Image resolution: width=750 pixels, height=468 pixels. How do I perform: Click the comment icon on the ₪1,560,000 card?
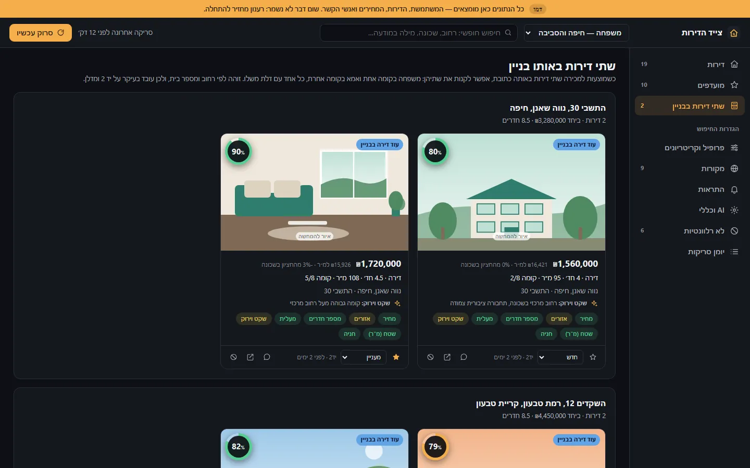pyautogui.click(x=464, y=357)
